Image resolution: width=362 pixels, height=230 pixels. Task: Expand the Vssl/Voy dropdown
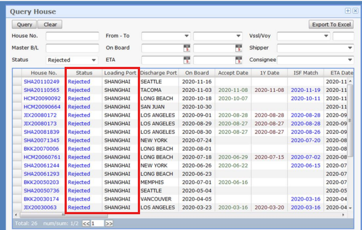326,36
